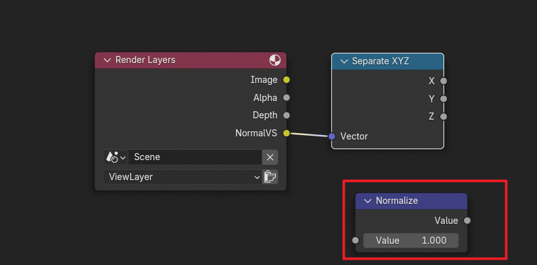This screenshot has height=265, width=537.
Task: Clear the Scene selection with X button
Action: pyautogui.click(x=270, y=157)
